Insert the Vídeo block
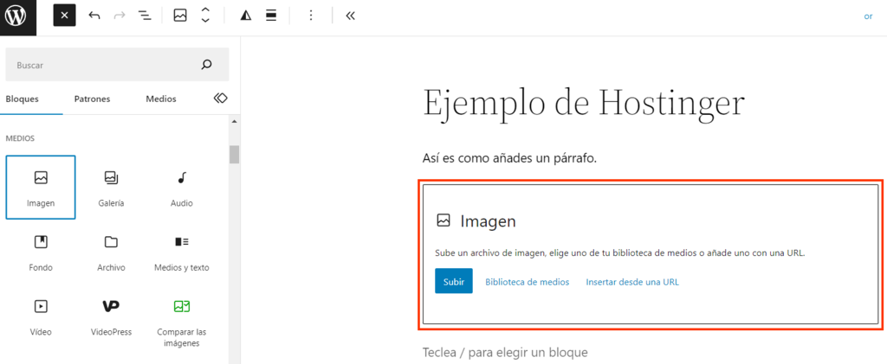The height and width of the screenshot is (364, 887). pos(41,316)
